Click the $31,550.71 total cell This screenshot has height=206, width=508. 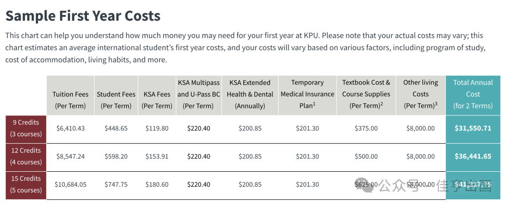[473, 129]
